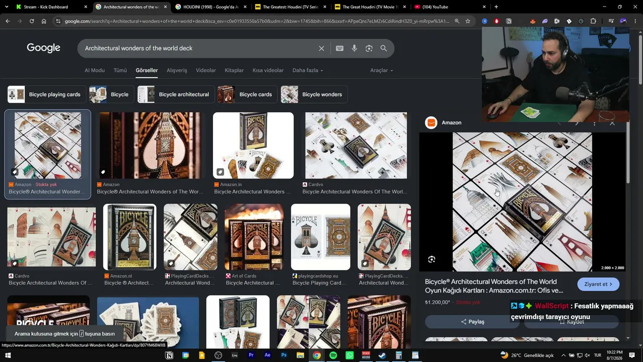The image size is (643, 362).
Task: Open Notion from the taskbar
Action: coord(169,355)
